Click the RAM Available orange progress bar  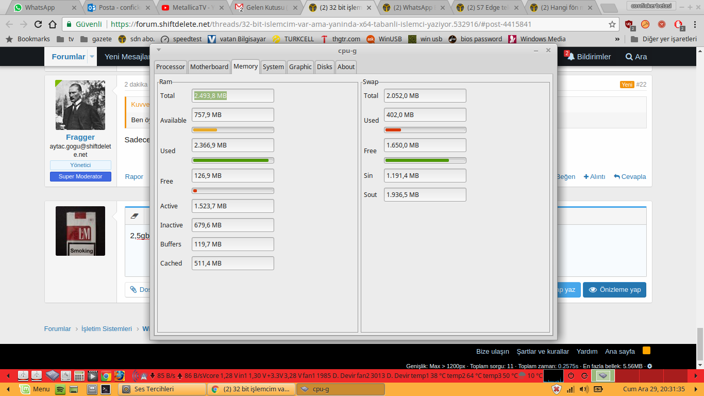tap(233, 130)
